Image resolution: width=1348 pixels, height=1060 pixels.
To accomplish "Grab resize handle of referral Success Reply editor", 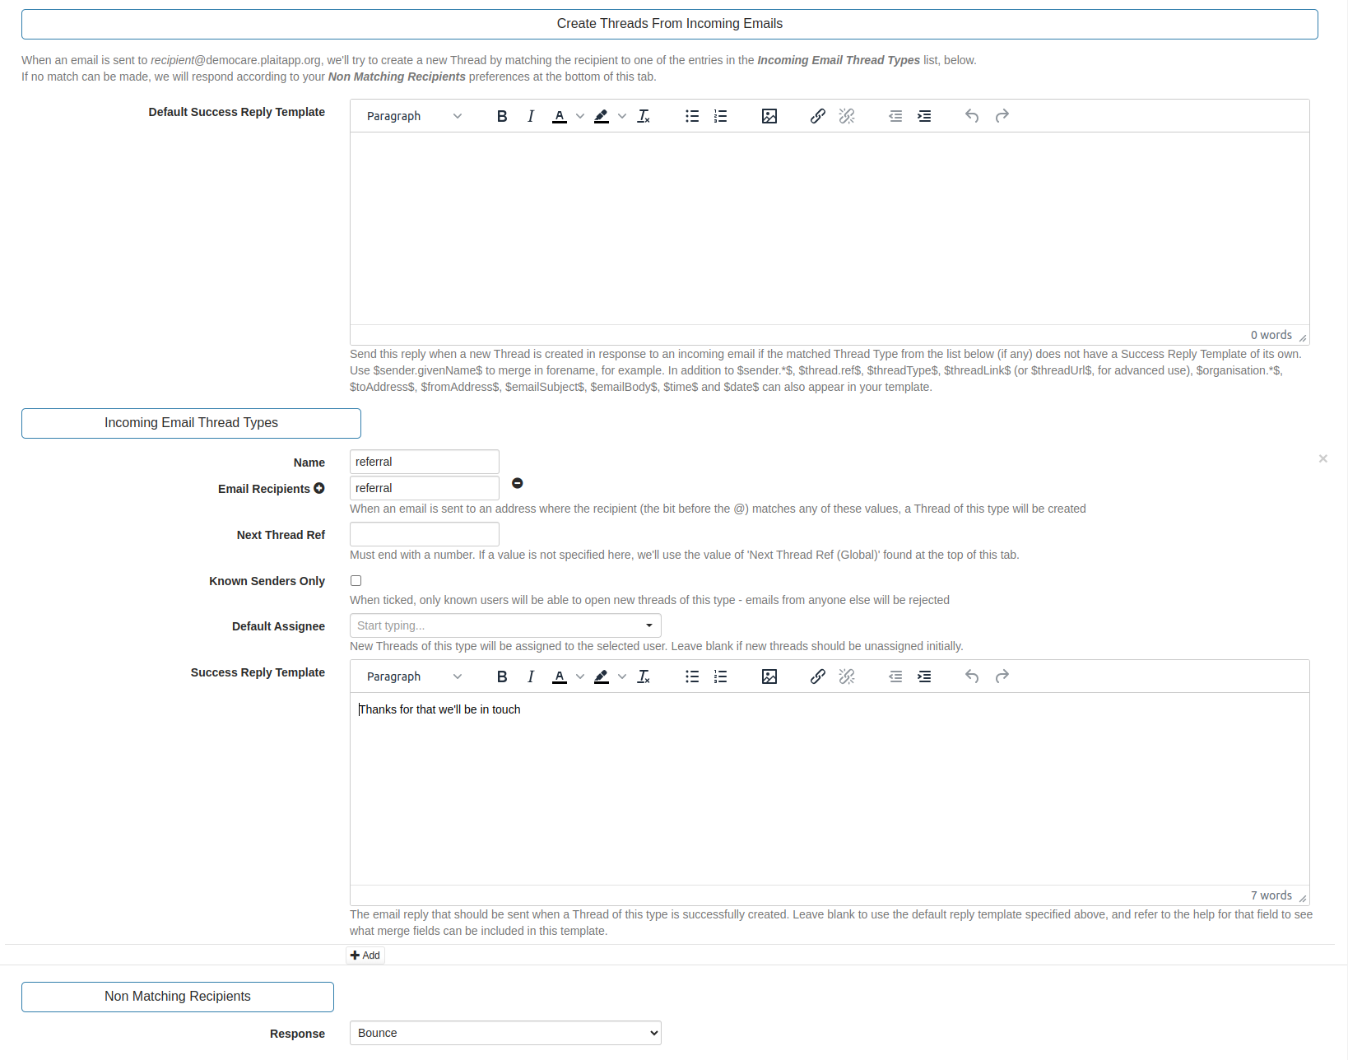I will pyautogui.click(x=1303, y=898).
